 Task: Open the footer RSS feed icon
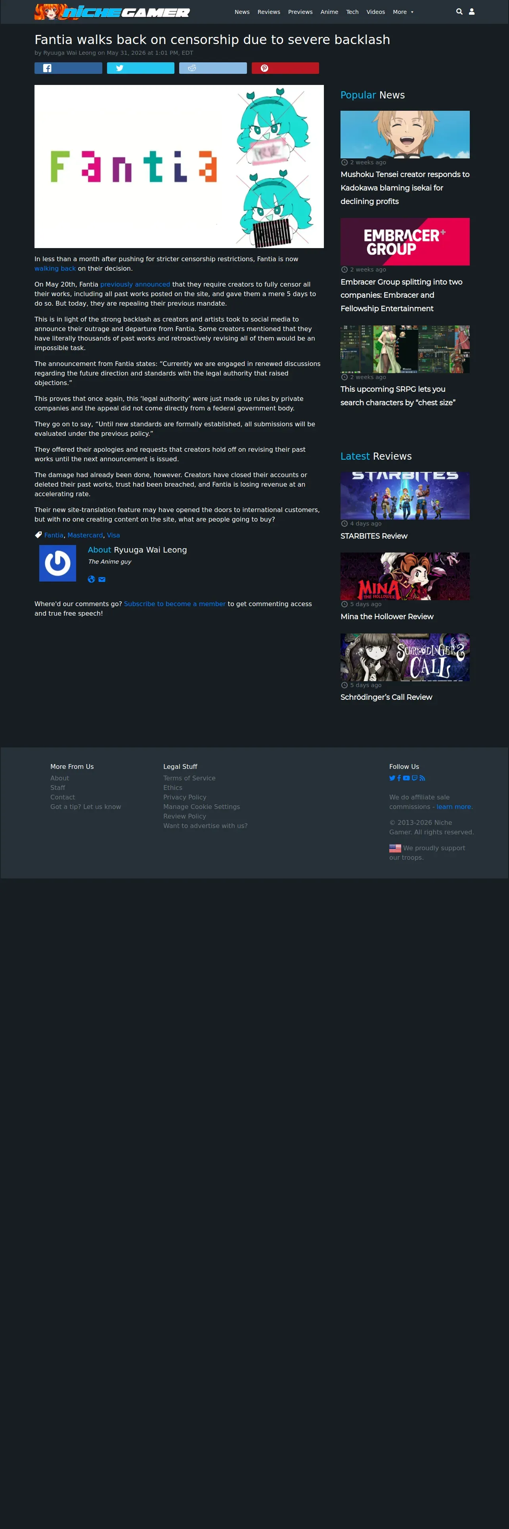[423, 778]
